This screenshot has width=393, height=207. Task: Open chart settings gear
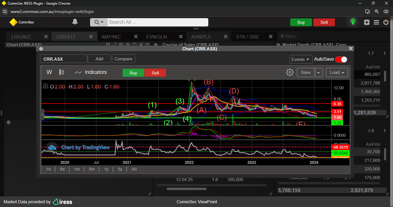[x=290, y=72]
